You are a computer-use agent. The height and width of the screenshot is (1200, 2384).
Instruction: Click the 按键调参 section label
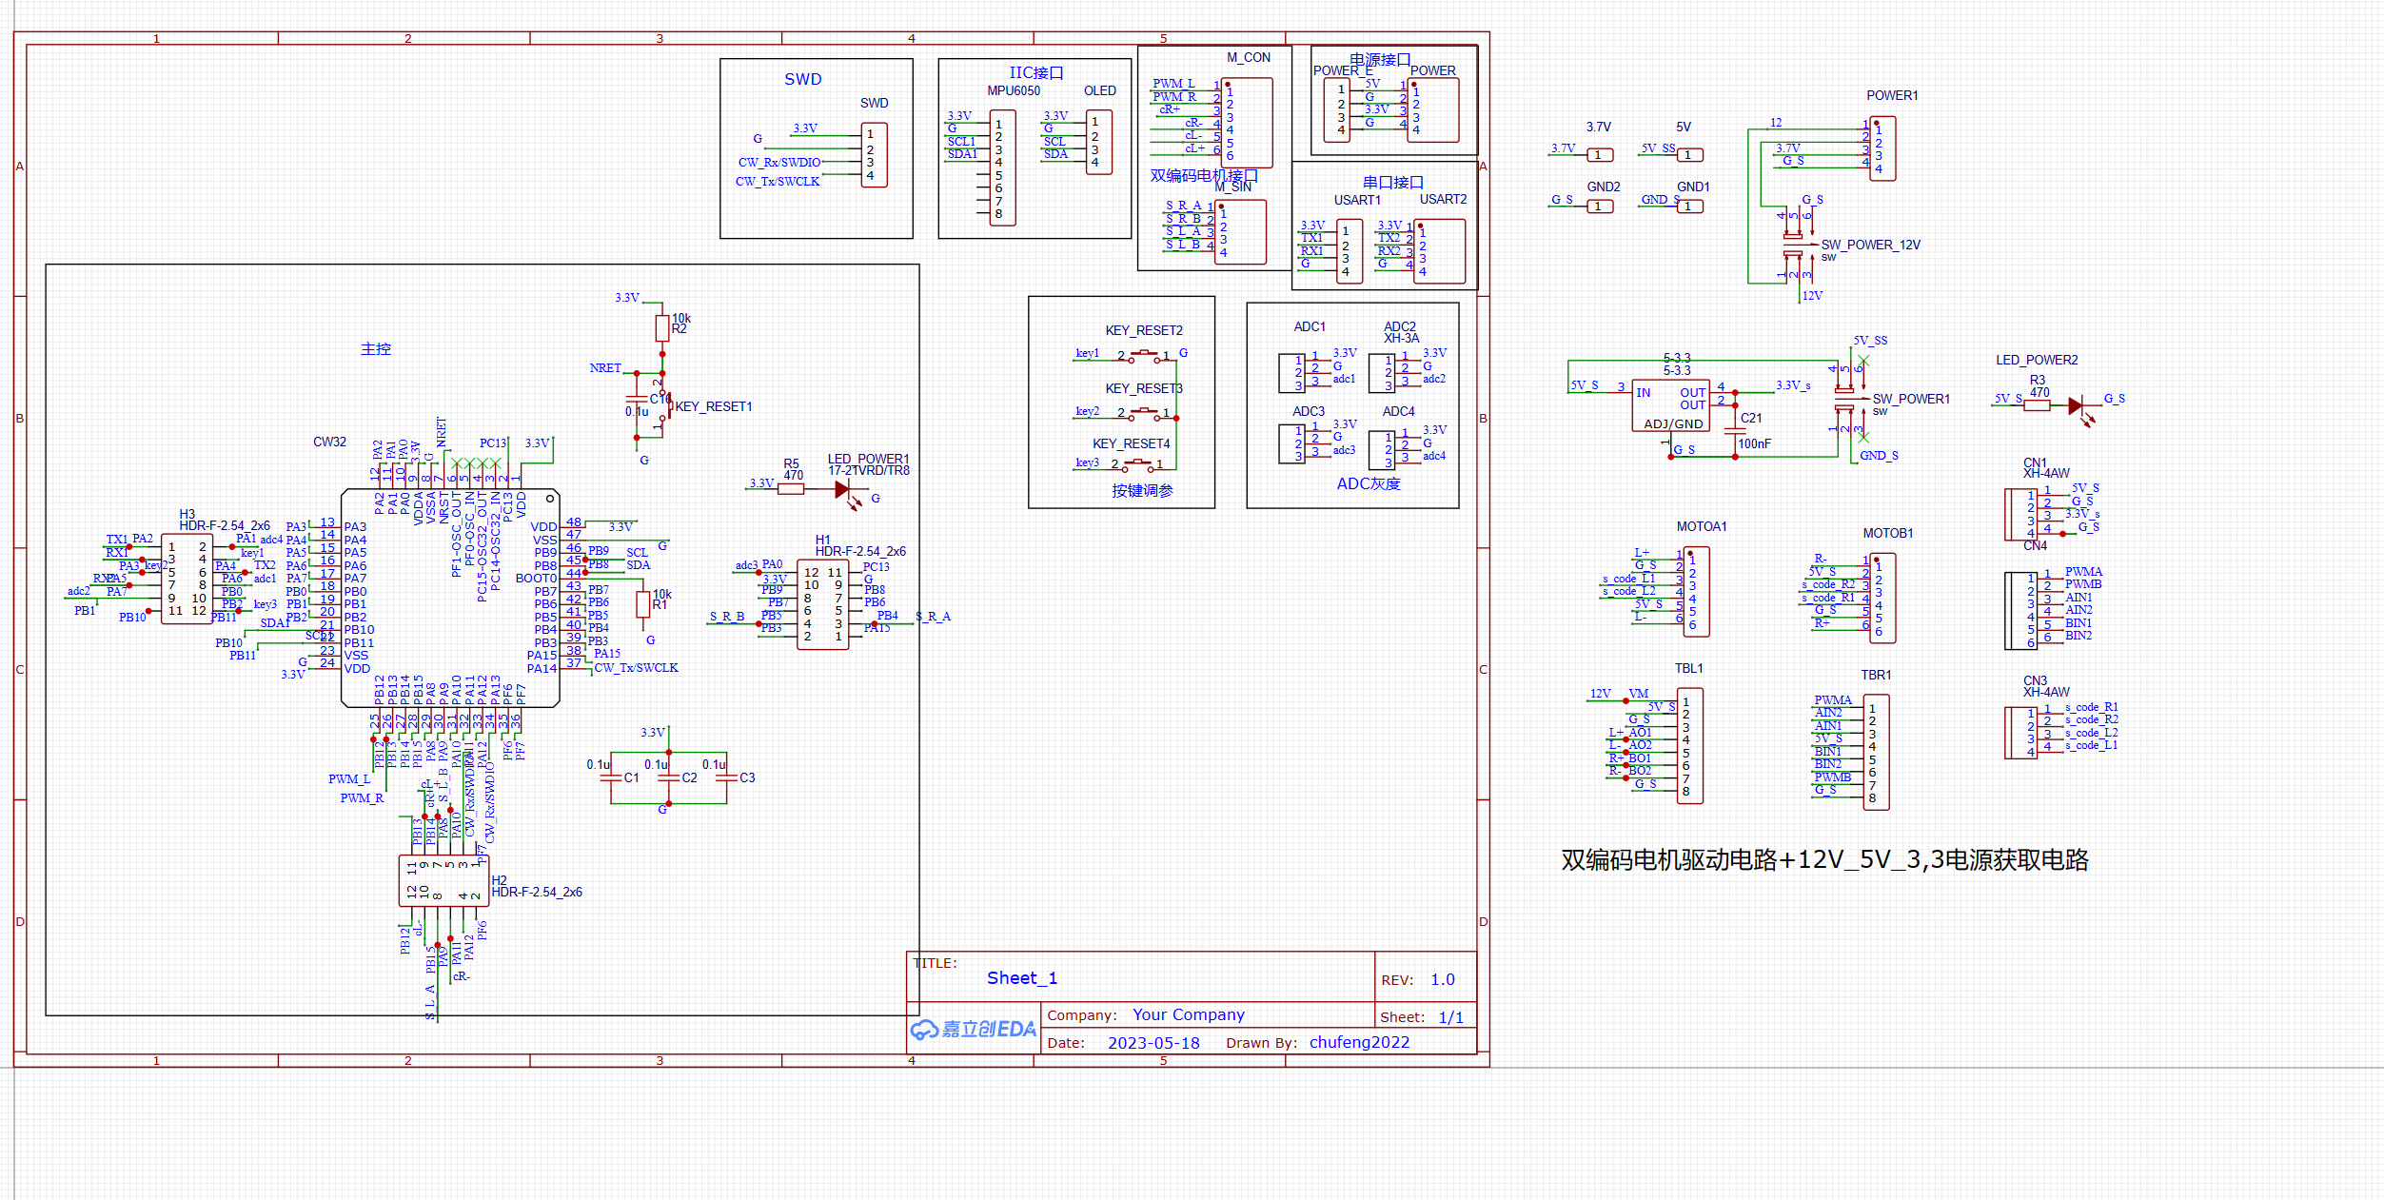pyautogui.click(x=1142, y=490)
